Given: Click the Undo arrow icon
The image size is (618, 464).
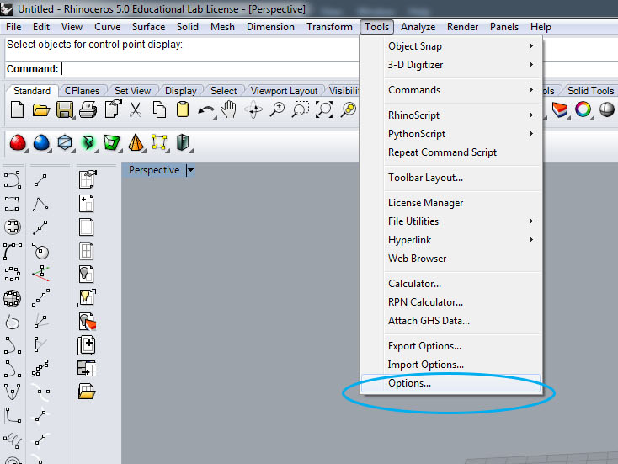Looking at the screenshot, I should (206, 111).
